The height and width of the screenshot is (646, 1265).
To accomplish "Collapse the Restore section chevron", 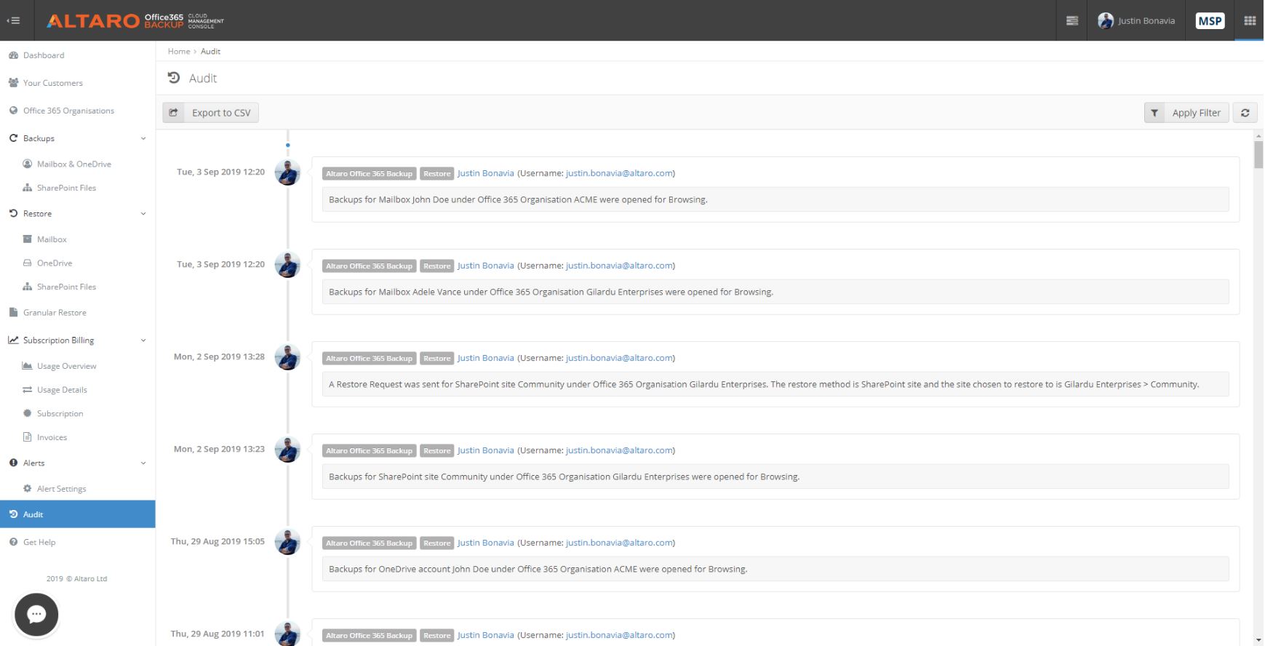I will click(143, 214).
